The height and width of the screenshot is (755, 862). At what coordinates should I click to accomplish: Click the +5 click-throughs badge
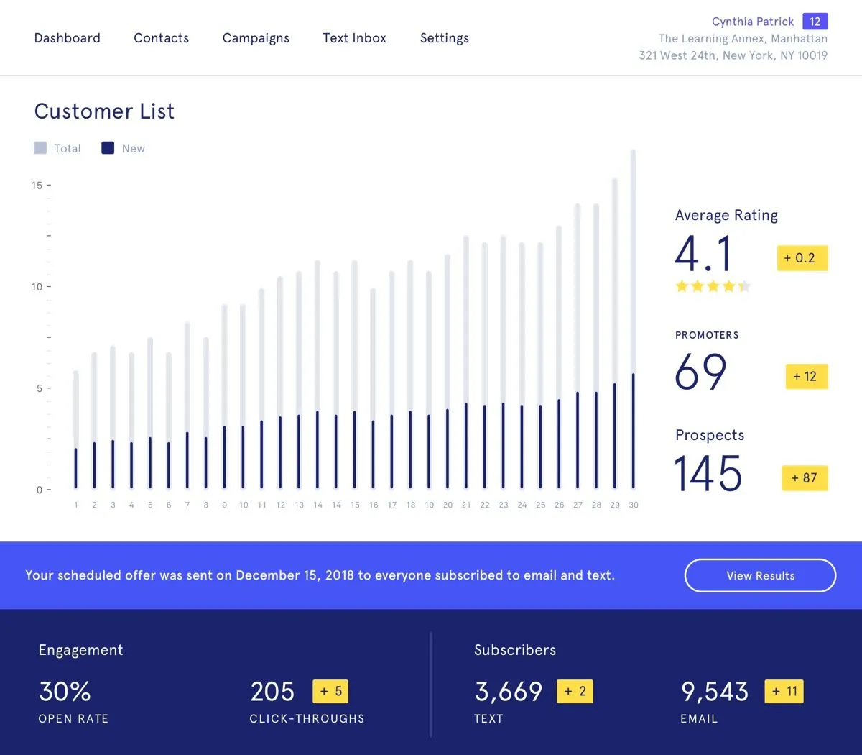pyautogui.click(x=330, y=692)
